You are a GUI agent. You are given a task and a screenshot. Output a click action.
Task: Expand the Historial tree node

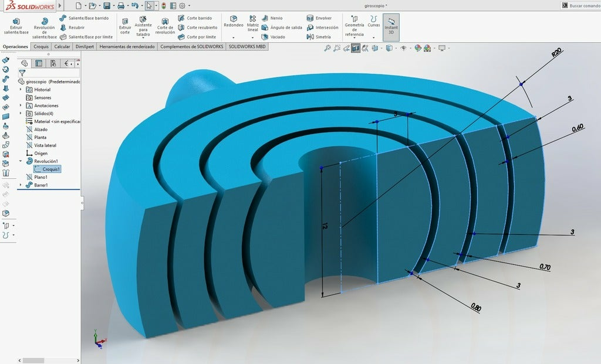21,90
